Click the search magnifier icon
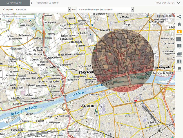Screen dimensions: 183x138 tap(4, 16)
